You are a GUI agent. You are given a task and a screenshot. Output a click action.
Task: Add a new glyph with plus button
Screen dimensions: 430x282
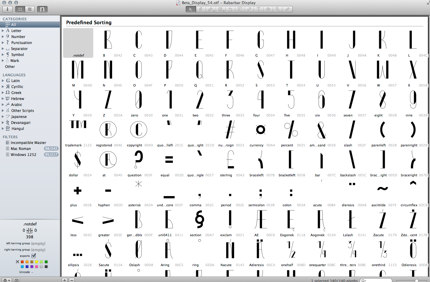[x=65, y=280]
